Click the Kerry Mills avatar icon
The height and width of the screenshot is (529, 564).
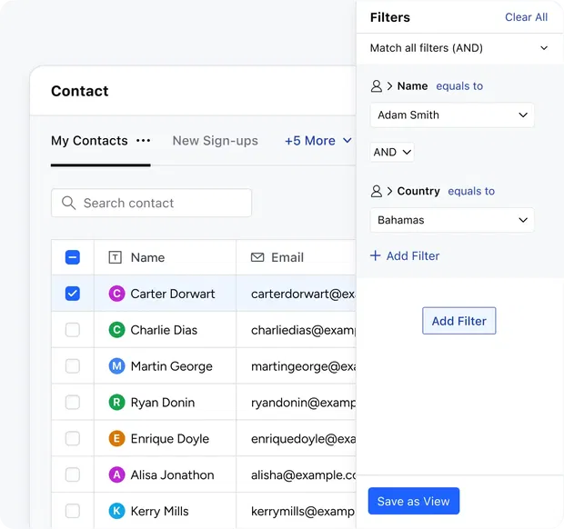[x=117, y=511]
